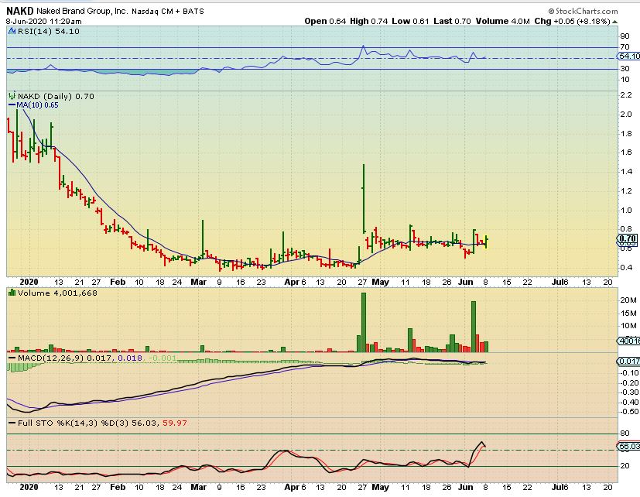Click the 0.70 last price tag on price axis

(x=628, y=239)
